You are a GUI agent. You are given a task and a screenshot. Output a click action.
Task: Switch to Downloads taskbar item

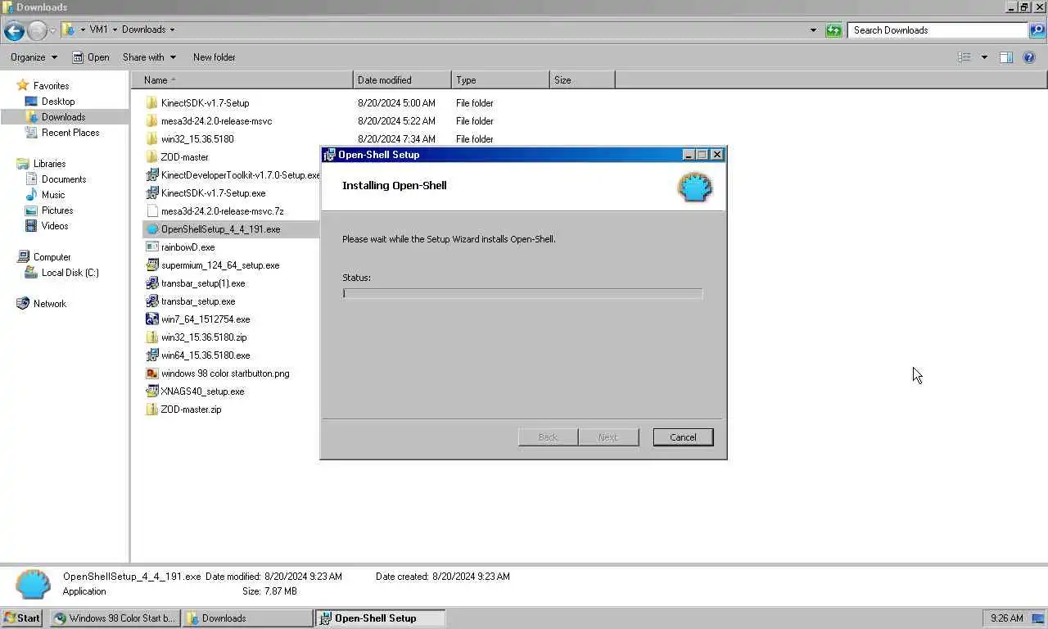246,618
